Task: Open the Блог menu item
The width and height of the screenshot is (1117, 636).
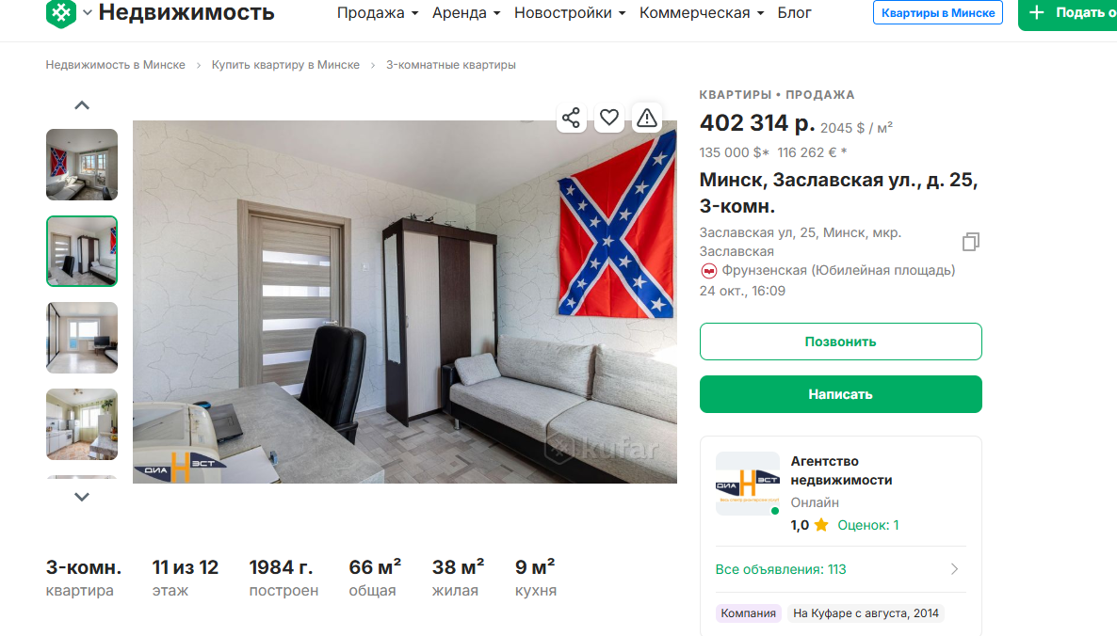Action: pyautogui.click(x=794, y=13)
